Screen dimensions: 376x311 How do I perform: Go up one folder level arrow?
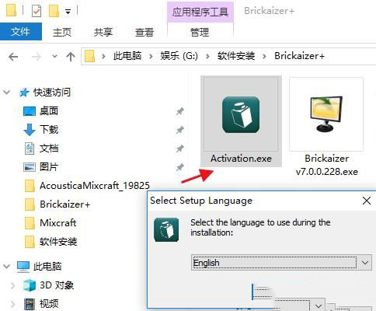coord(71,57)
